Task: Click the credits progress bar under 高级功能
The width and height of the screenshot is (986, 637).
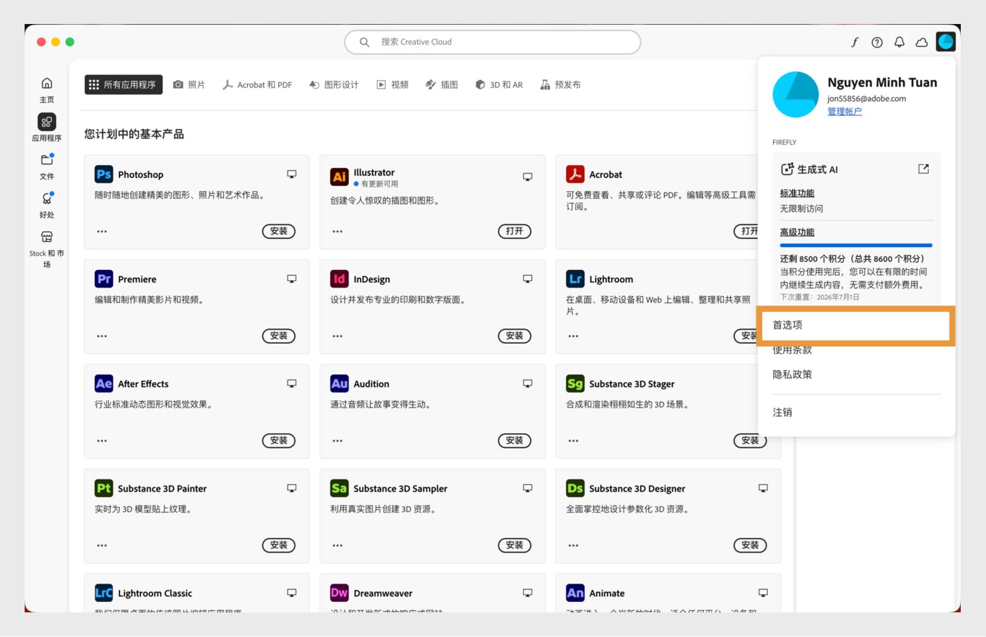Action: pos(856,246)
